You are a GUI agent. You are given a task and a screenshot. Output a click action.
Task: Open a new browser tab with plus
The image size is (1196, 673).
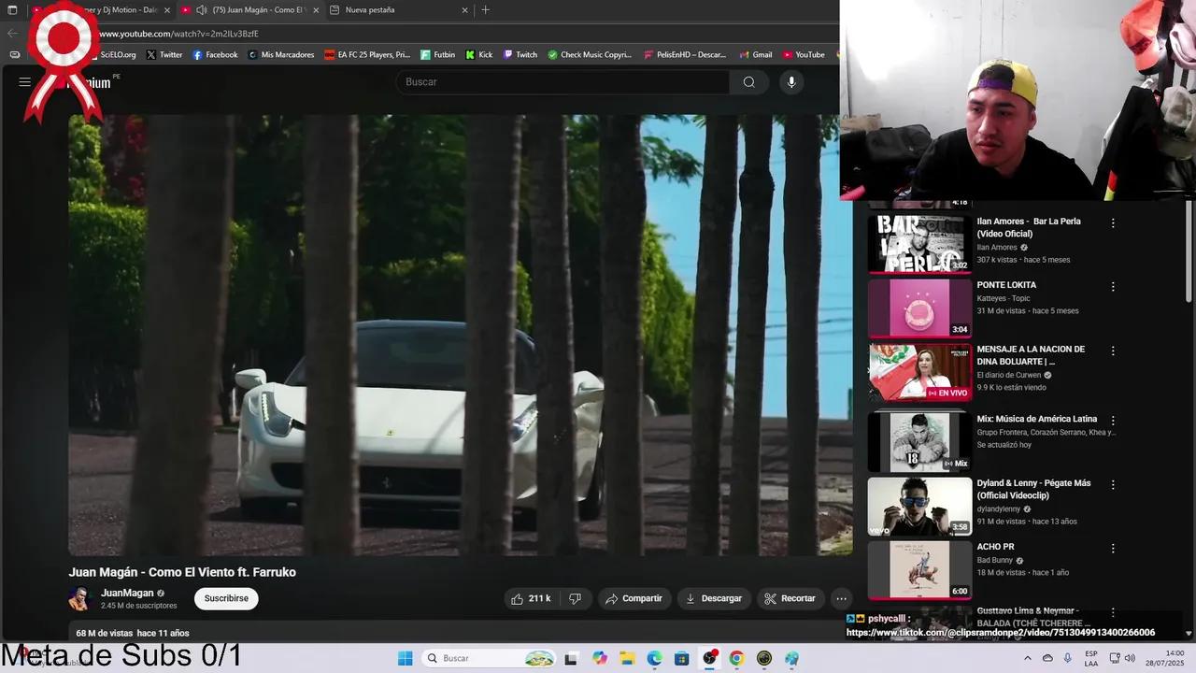(x=485, y=10)
